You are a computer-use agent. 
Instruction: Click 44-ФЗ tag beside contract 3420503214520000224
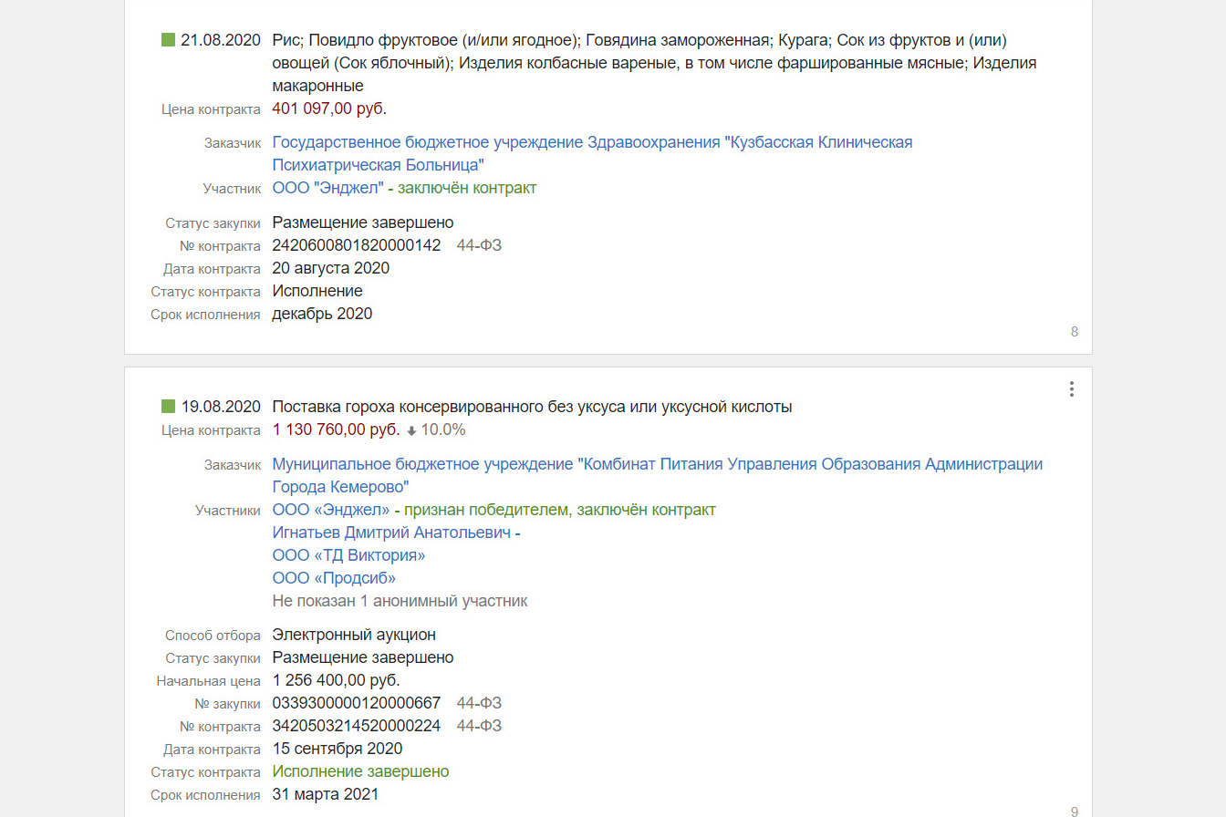(479, 726)
